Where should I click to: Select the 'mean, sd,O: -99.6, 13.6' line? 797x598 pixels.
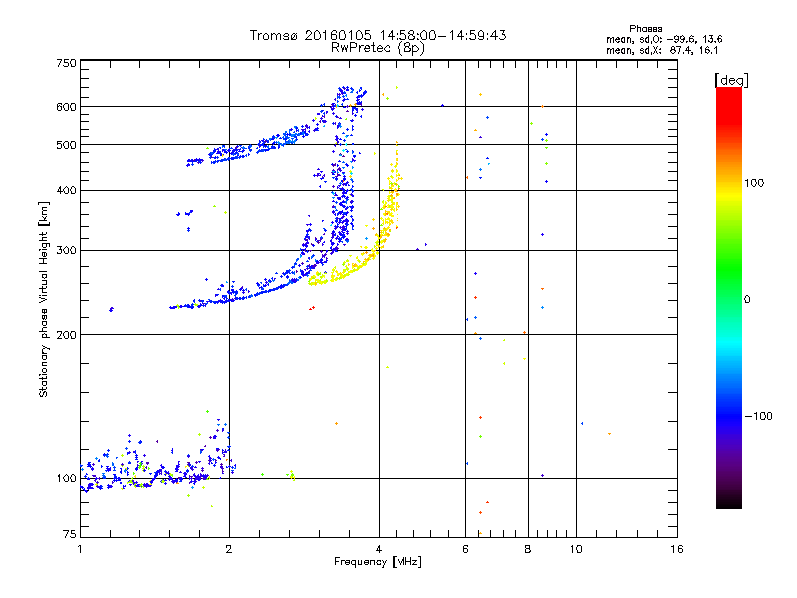click(664, 39)
